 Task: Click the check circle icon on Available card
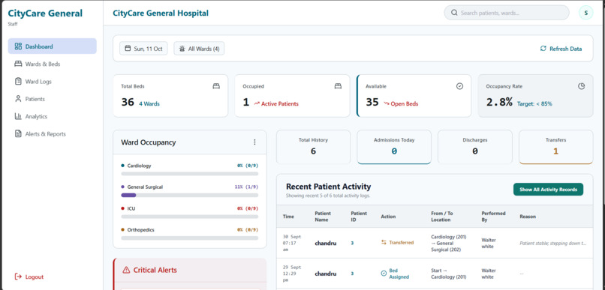coord(459,86)
